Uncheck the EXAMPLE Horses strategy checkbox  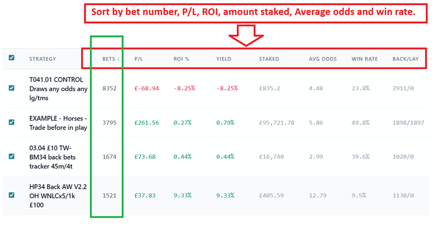[x=12, y=122]
